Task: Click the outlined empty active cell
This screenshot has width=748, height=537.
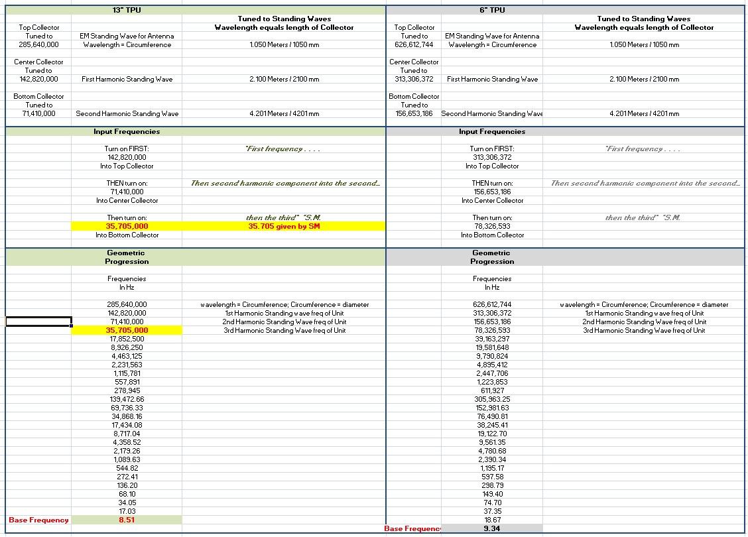Action: click(x=38, y=322)
